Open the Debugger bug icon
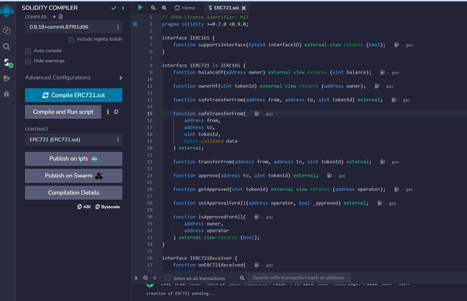Image resolution: width=467 pixels, height=301 pixels. [7, 94]
